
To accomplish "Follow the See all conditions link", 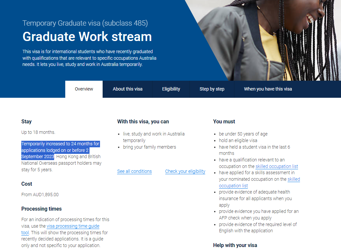I will pyautogui.click(x=134, y=171).
